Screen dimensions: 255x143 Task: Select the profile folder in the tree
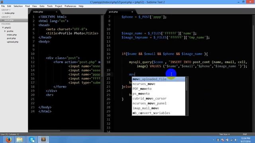click(x=10, y=31)
